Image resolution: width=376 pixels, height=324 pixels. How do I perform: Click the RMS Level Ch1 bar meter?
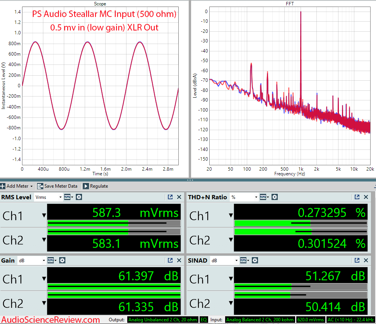(114, 224)
